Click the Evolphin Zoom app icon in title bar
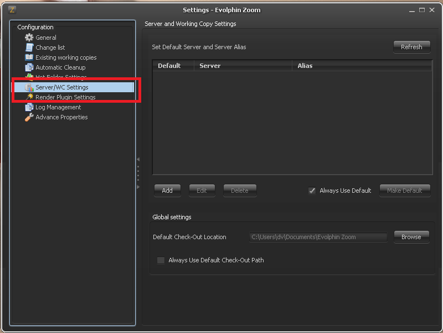This screenshot has width=443, height=333. click(12, 10)
